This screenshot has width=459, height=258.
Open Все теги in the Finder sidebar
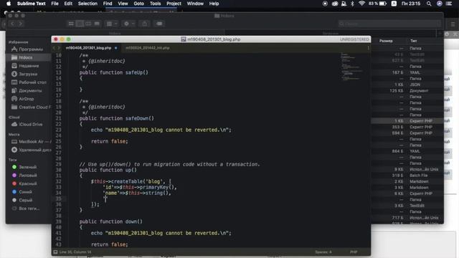[x=29, y=209]
